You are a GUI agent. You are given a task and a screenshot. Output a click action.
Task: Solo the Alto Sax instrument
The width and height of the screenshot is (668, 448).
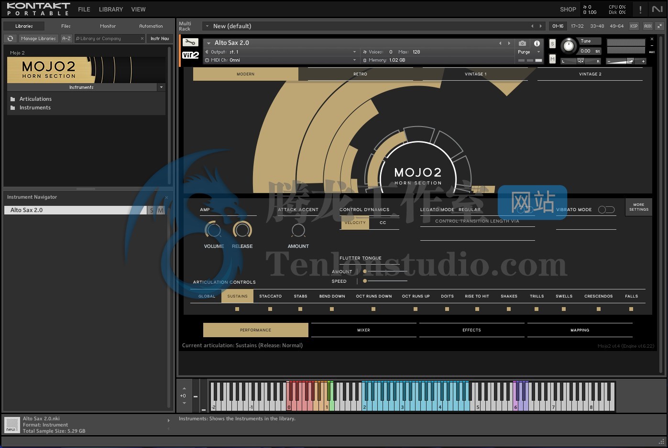pyautogui.click(x=552, y=43)
